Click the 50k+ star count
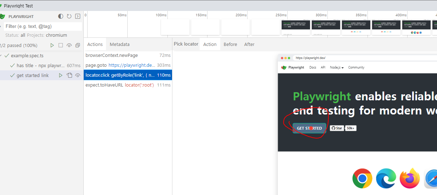 pos(351,128)
